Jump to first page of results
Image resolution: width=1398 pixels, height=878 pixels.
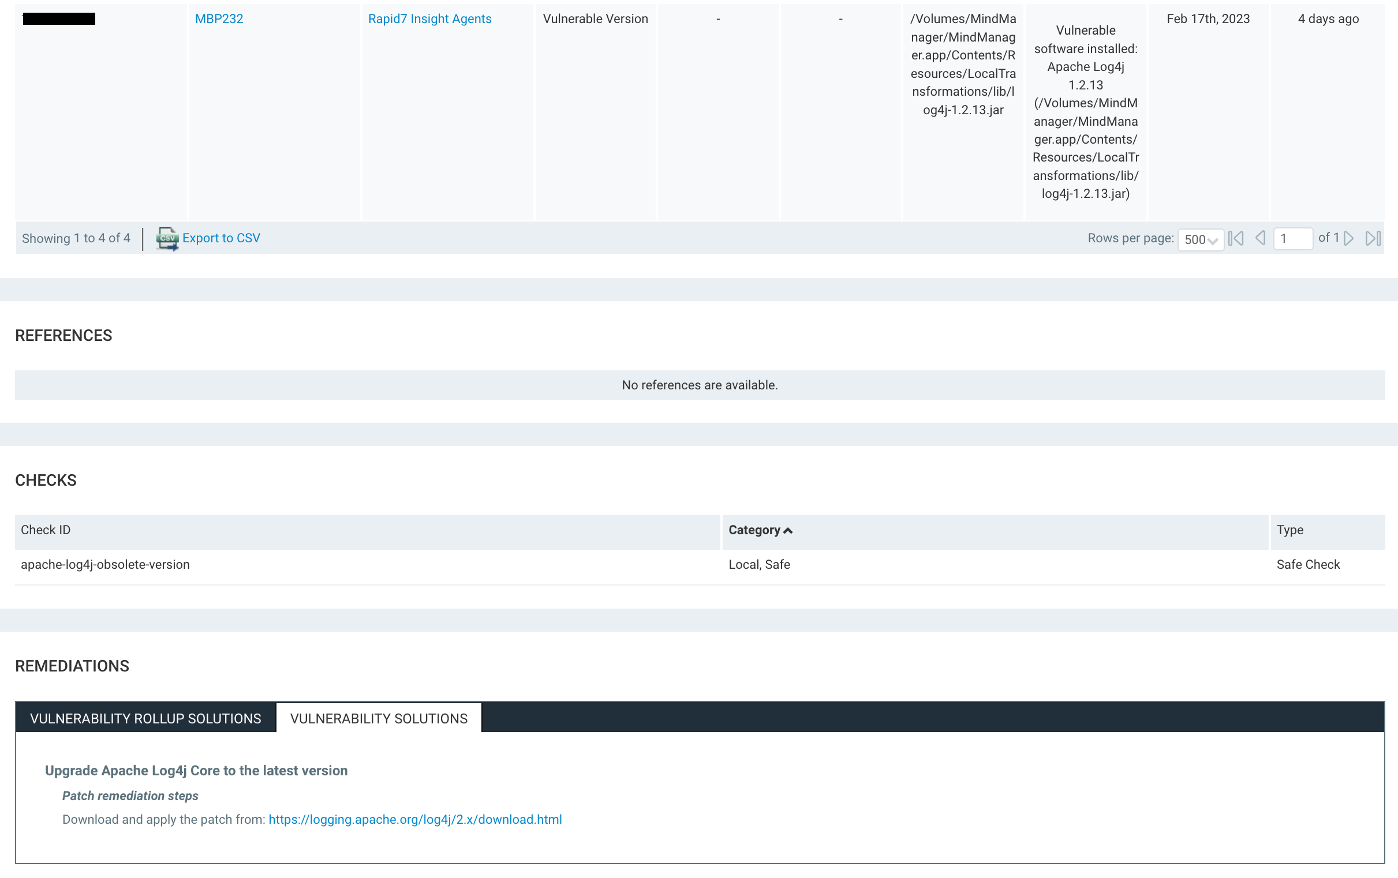tap(1236, 238)
